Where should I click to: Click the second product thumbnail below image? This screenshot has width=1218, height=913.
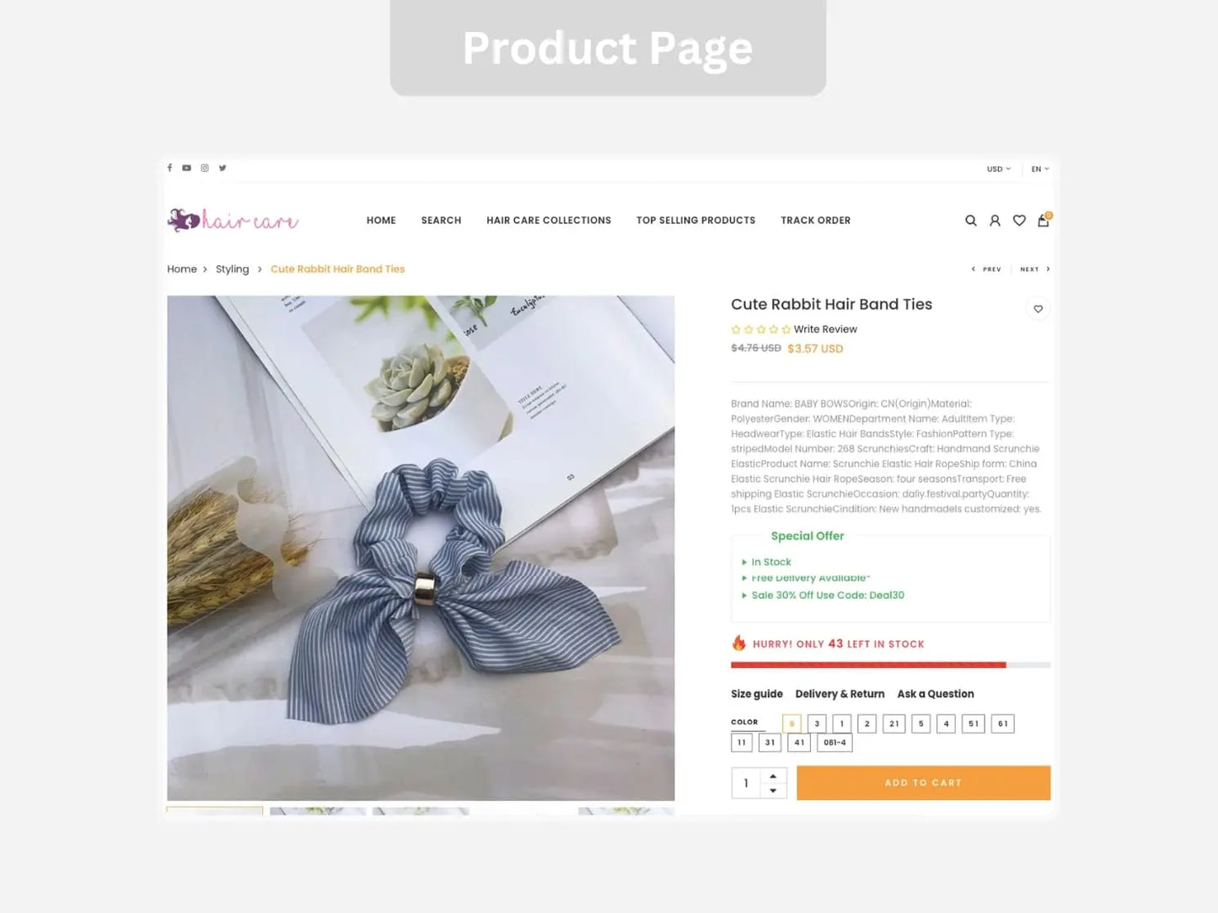pos(318,811)
